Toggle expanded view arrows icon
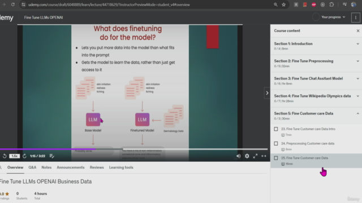 [x=264, y=156]
